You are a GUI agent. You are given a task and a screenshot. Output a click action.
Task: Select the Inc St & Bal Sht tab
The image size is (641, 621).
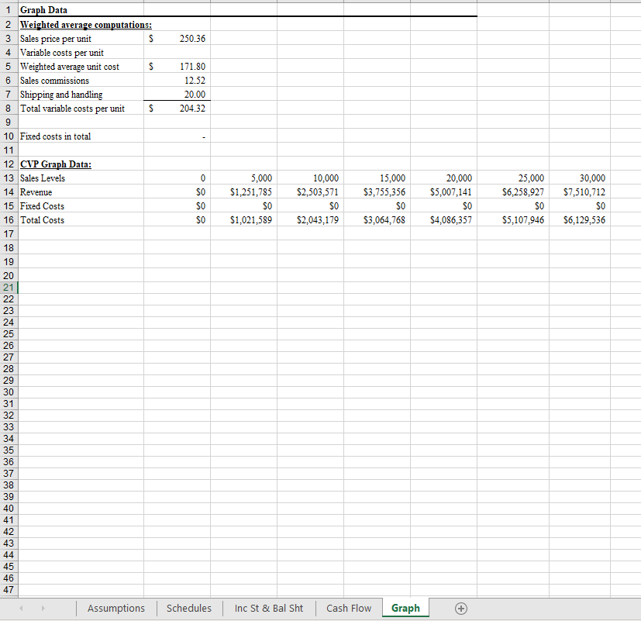(268, 609)
